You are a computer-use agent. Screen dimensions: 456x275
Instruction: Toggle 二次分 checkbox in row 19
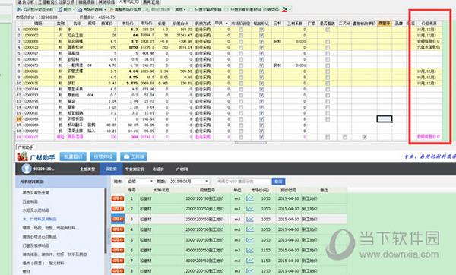tap(344, 137)
